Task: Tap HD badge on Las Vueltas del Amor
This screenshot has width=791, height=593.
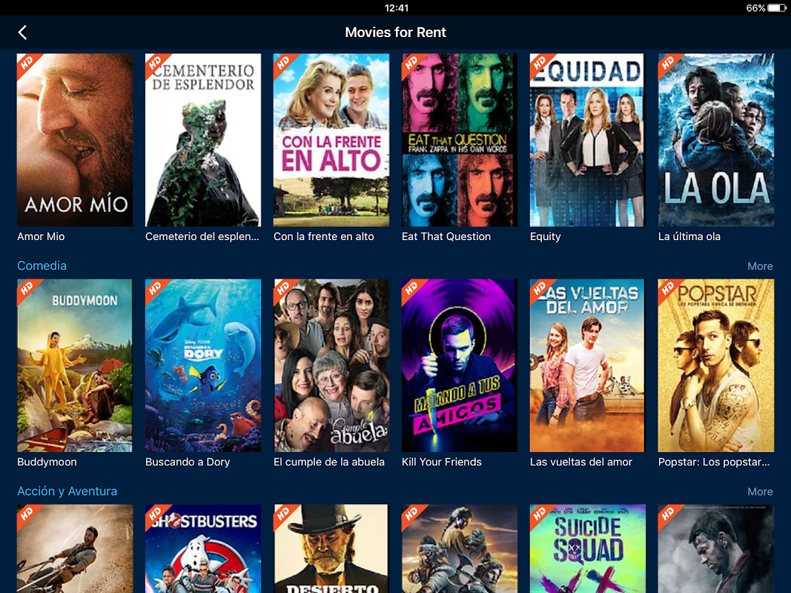Action: tap(540, 289)
